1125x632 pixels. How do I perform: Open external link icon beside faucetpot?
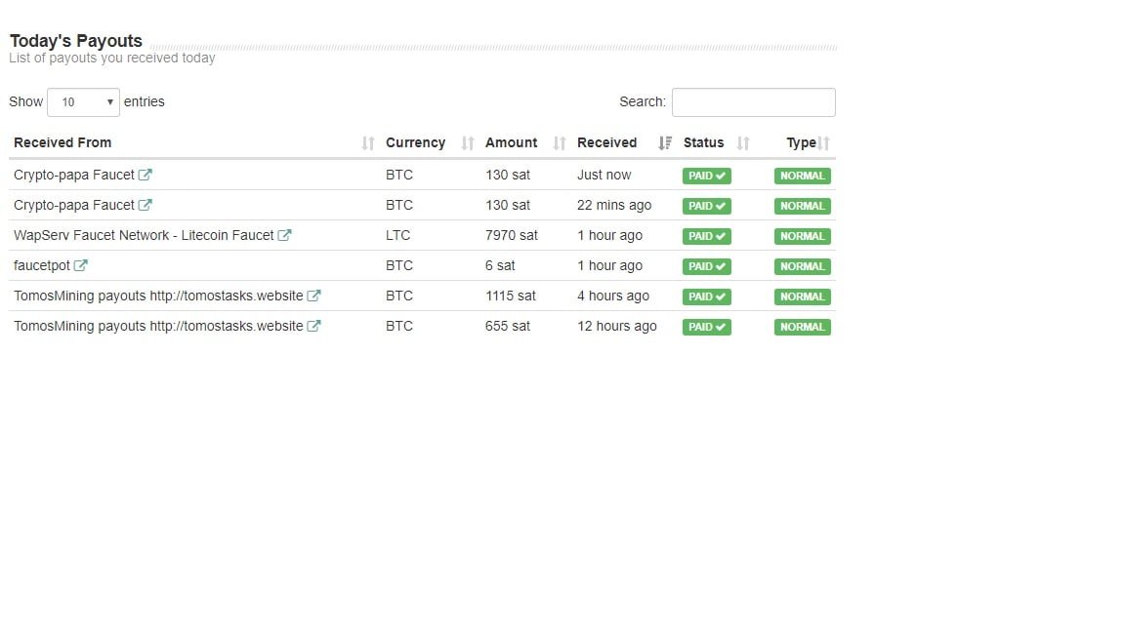pos(81,265)
